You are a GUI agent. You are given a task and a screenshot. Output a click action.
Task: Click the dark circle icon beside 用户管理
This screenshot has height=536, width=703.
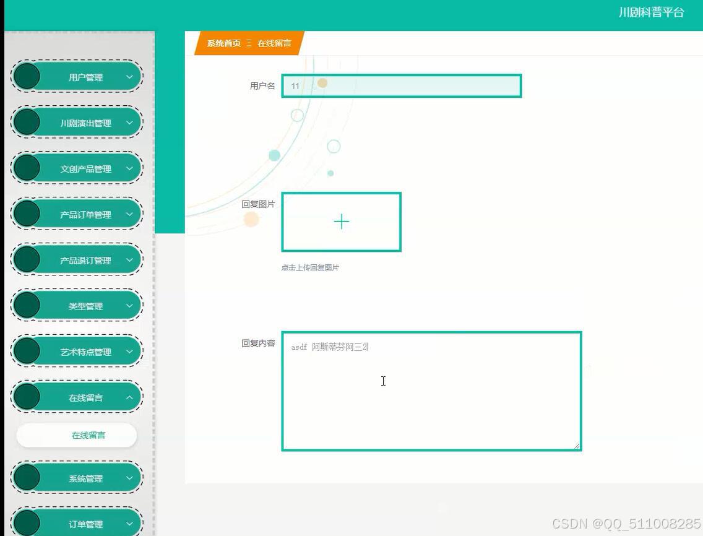(x=27, y=76)
